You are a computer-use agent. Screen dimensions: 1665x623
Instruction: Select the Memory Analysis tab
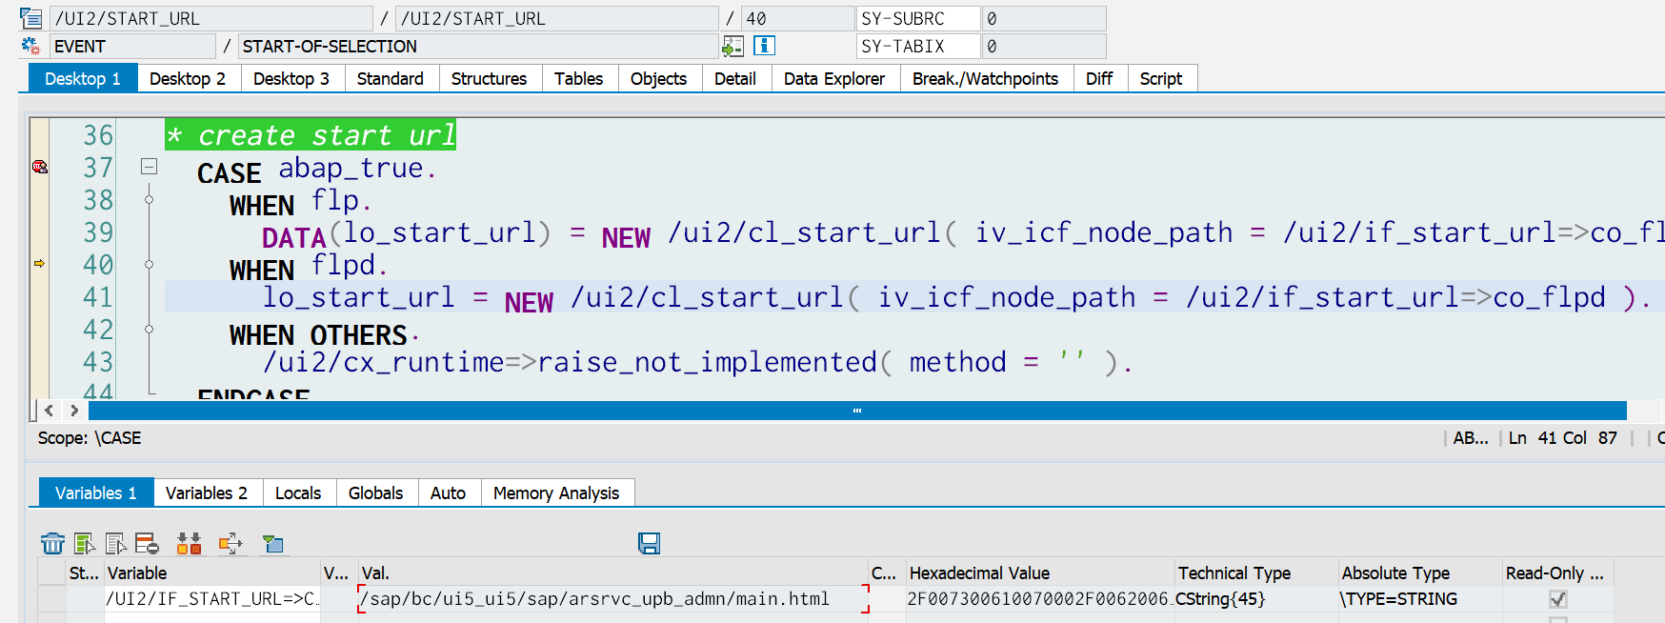(x=556, y=492)
